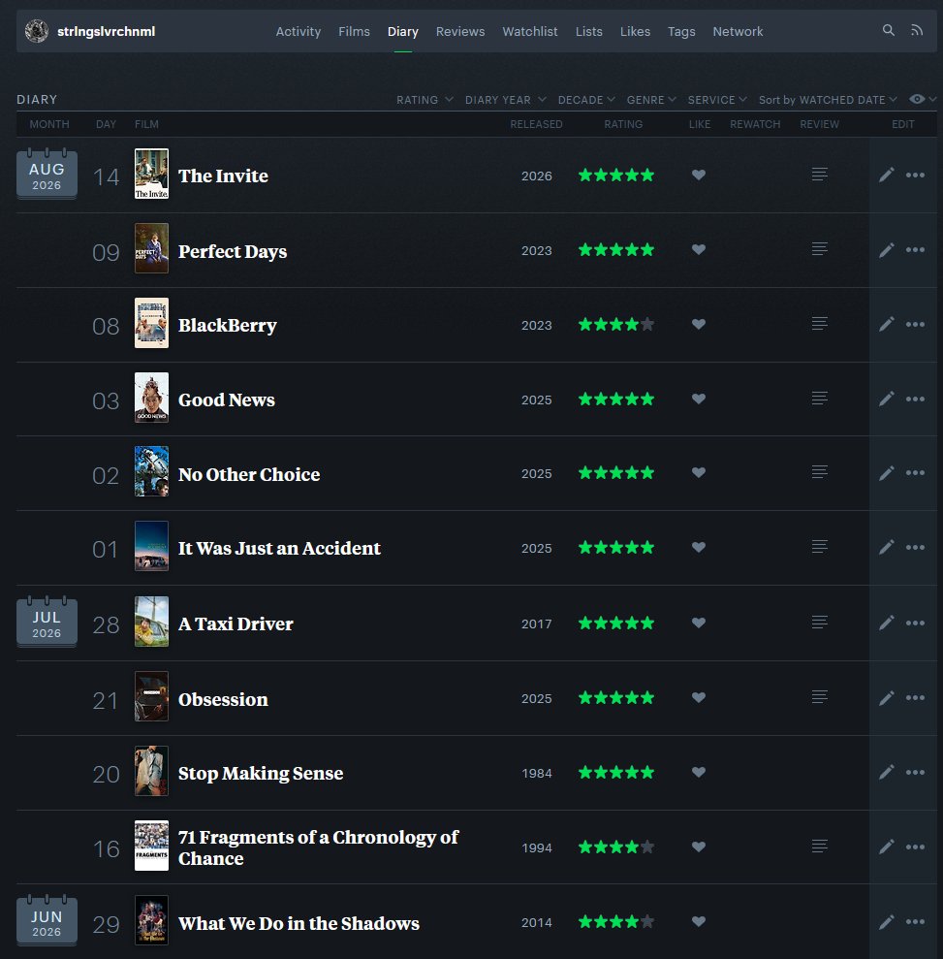This screenshot has width=943, height=959.
Task: Edit What We Do in the Shadows entry
Action: pyautogui.click(x=886, y=922)
